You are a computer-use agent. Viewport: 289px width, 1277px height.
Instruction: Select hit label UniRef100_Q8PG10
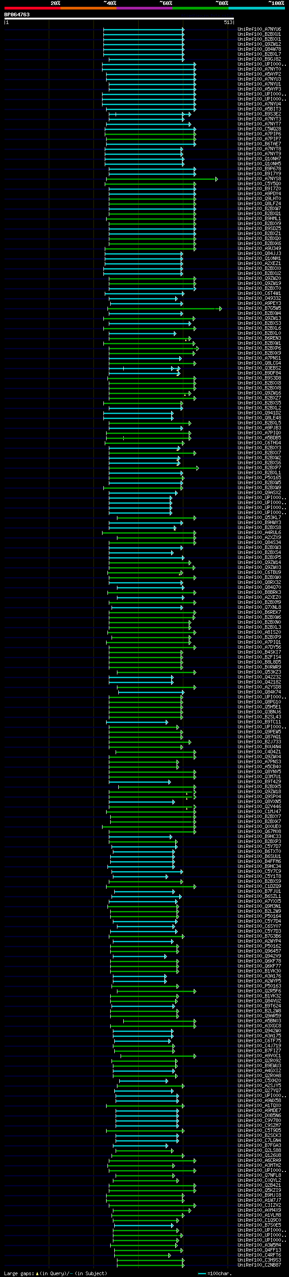[x=259, y=702]
